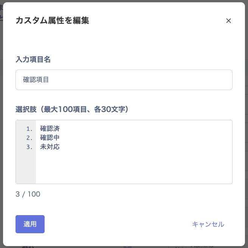The width and height of the screenshot is (248, 248).
Task: Click line number 3 in the gutter
Action: coord(30,147)
